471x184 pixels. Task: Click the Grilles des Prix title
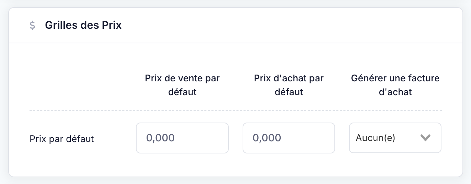pos(83,26)
